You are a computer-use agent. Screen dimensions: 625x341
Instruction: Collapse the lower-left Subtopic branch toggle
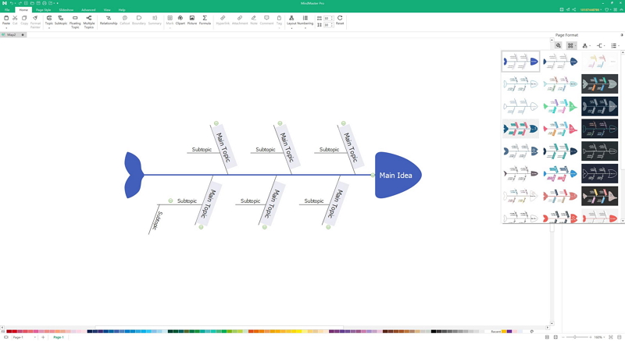point(171,201)
